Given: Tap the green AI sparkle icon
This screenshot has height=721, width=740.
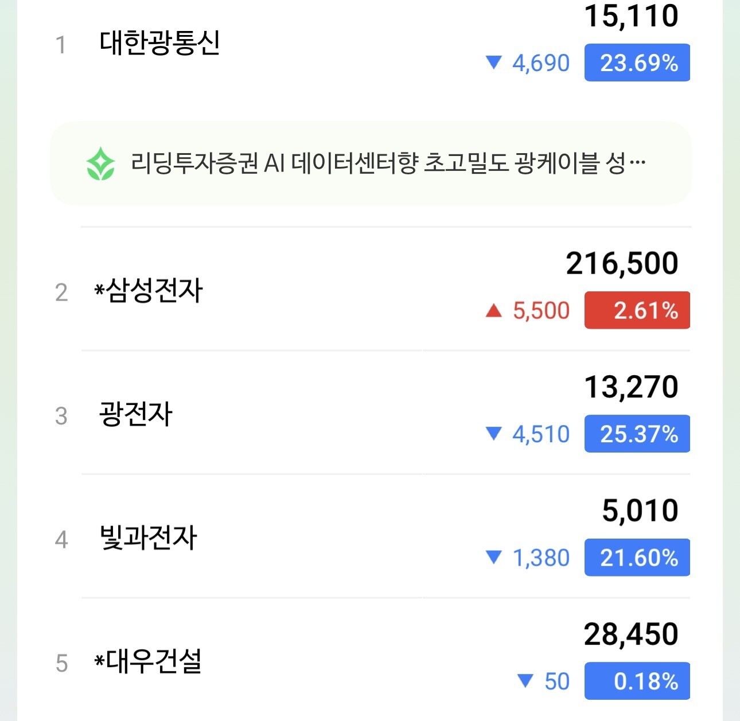Looking at the screenshot, I should pyautogui.click(x=100, y=164).
